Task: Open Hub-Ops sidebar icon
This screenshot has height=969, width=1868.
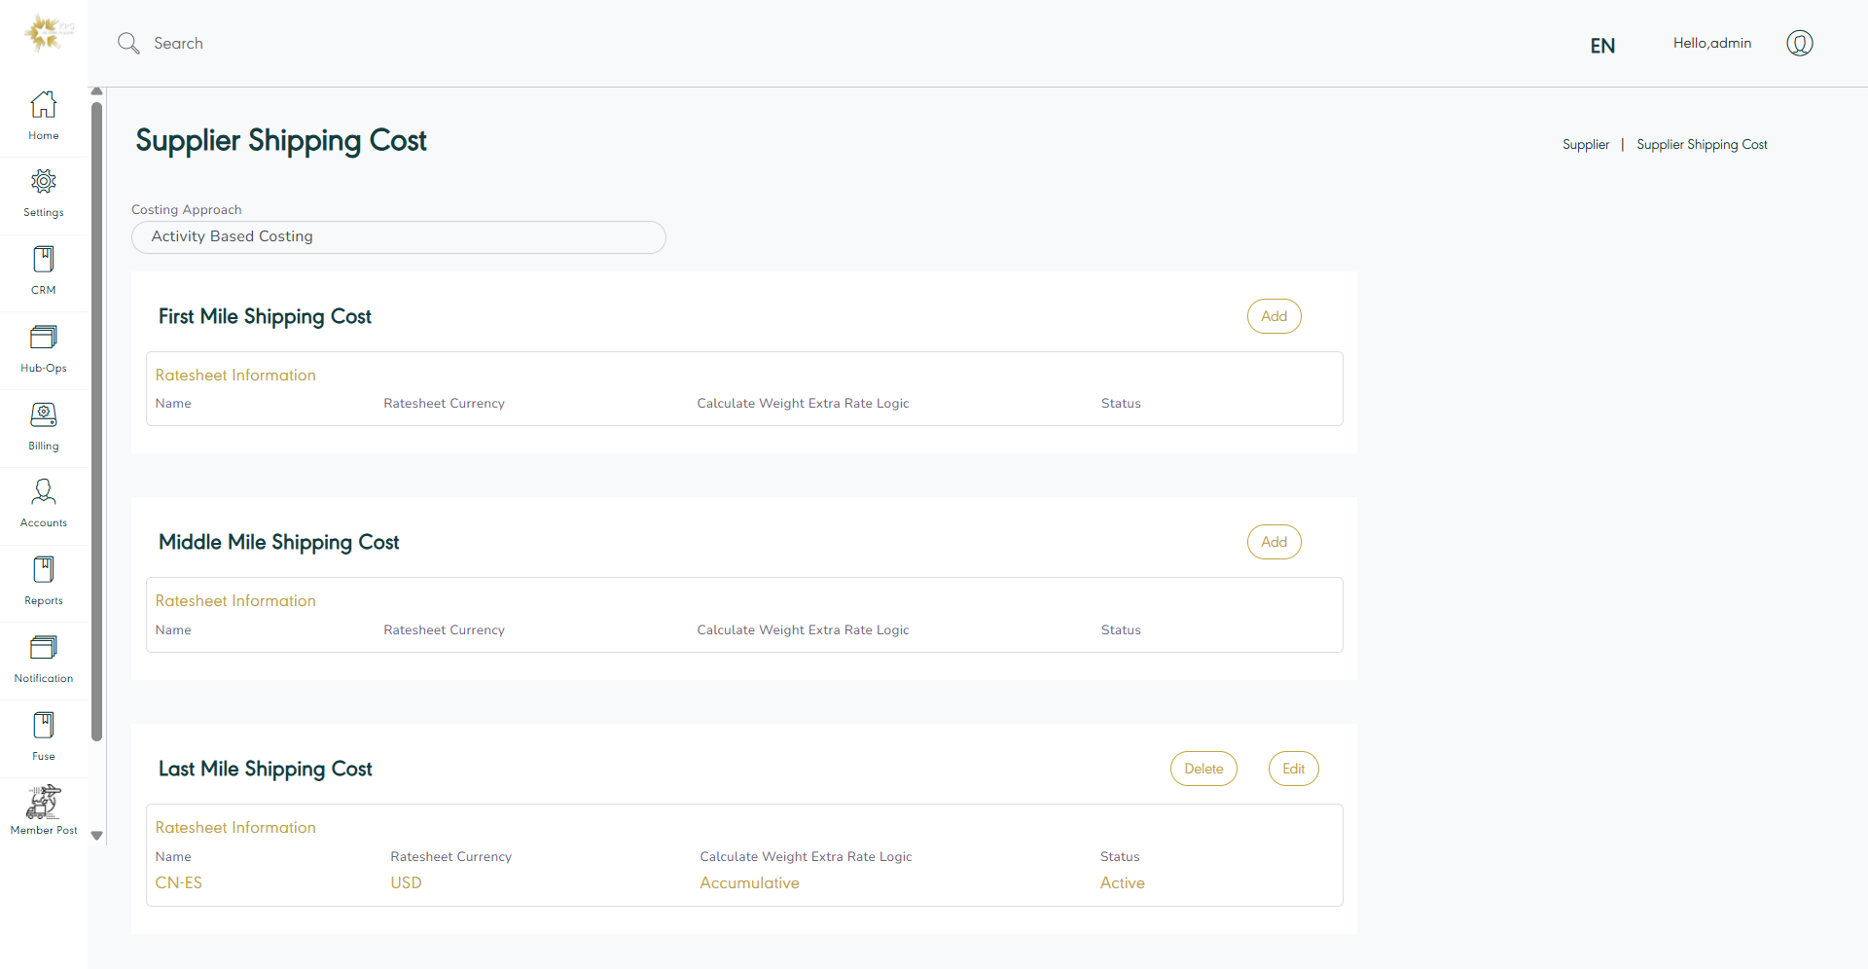Action: (44, 338)
